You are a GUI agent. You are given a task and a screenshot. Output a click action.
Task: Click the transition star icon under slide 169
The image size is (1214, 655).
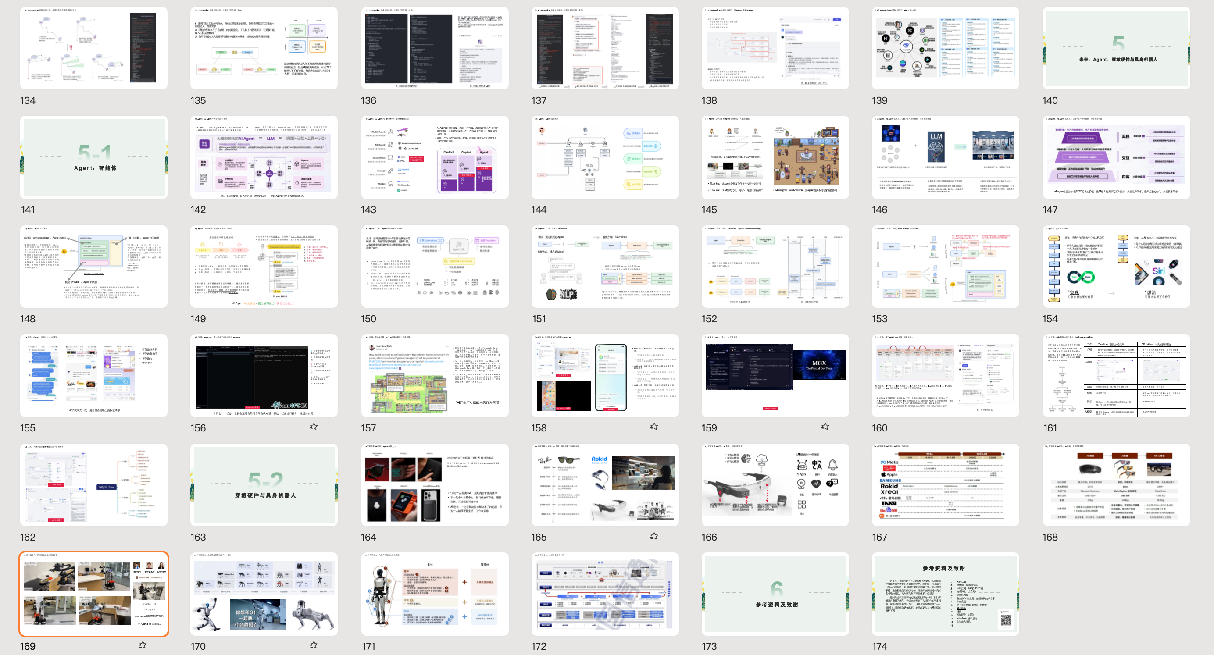tap(143, 644)
